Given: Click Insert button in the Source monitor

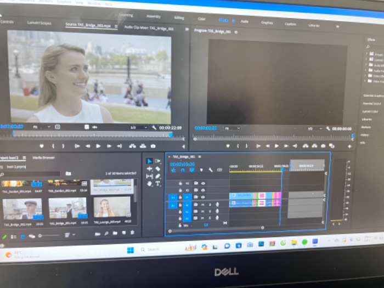Looking at the screenshot, I should point(133,146).
